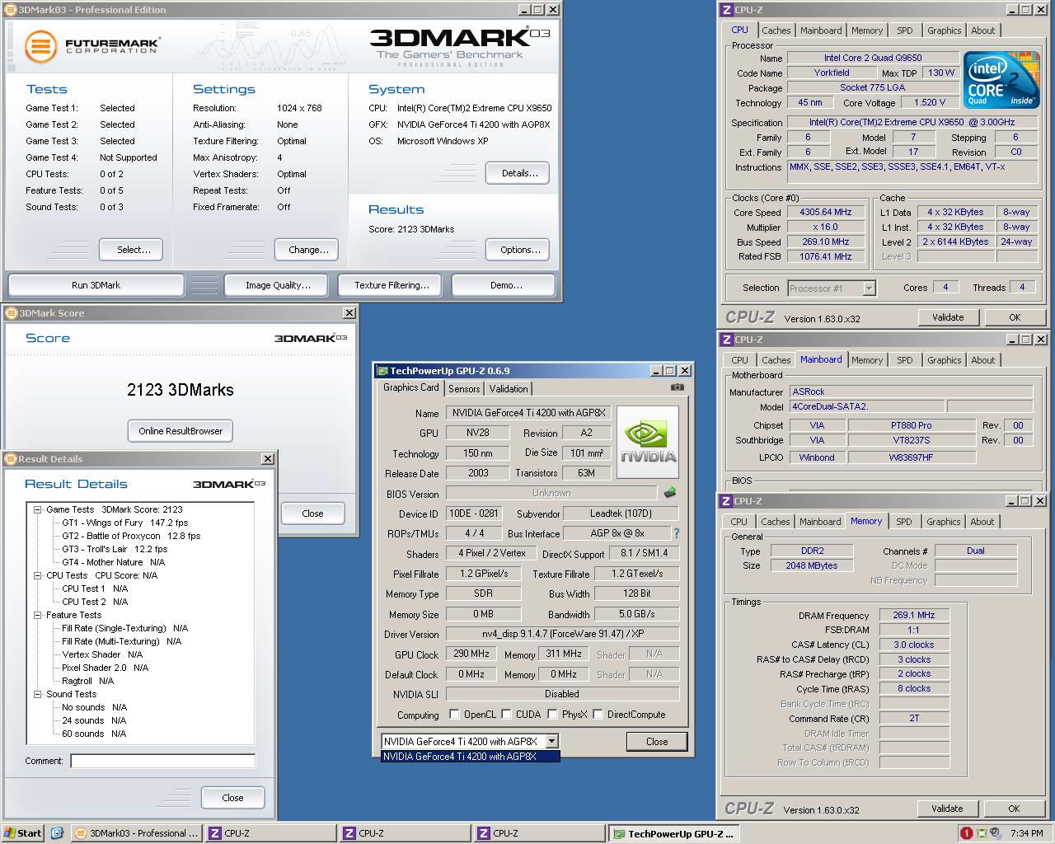Switch to Validation tab in GPU-Z

click(509, 389)
